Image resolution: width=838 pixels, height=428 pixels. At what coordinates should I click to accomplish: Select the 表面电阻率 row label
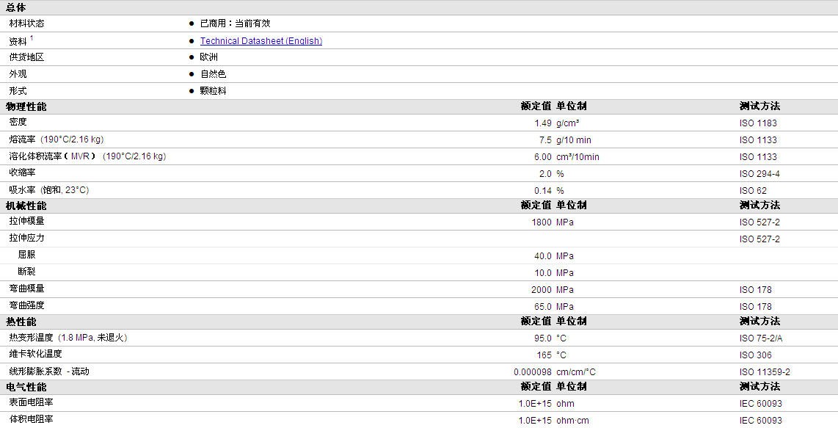pyautogui.click(x=31, y=402)
